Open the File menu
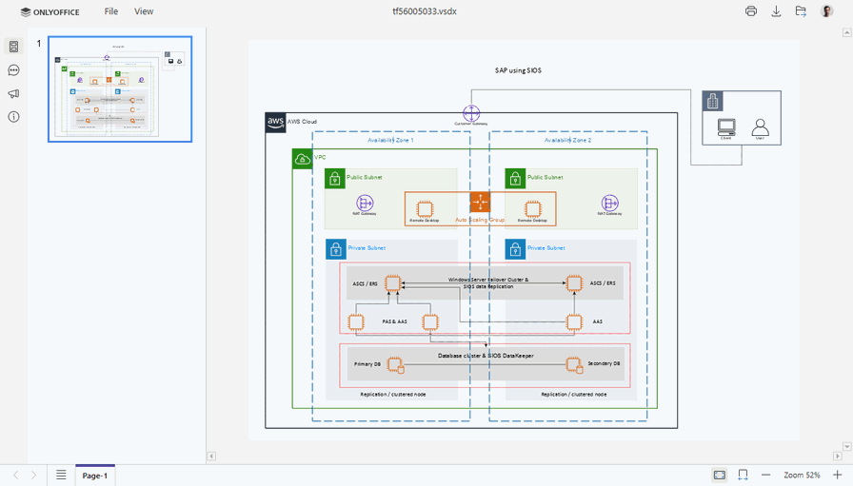The width and height of the screenshot is (853, 486). pyautogui.click(x=111, y=11)
